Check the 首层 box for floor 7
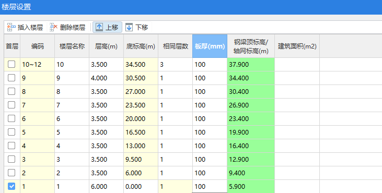Image resolution: width=382 pixels, height=193 pixels. (x=11, y=105)
